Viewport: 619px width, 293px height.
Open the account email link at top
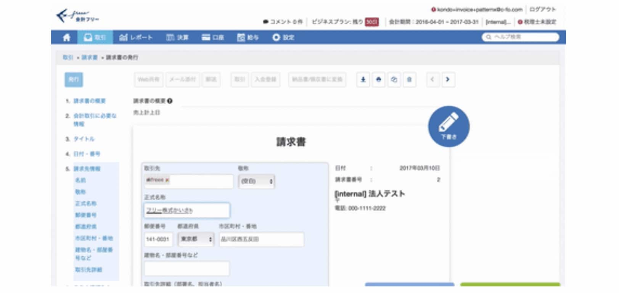coord(477,10)
